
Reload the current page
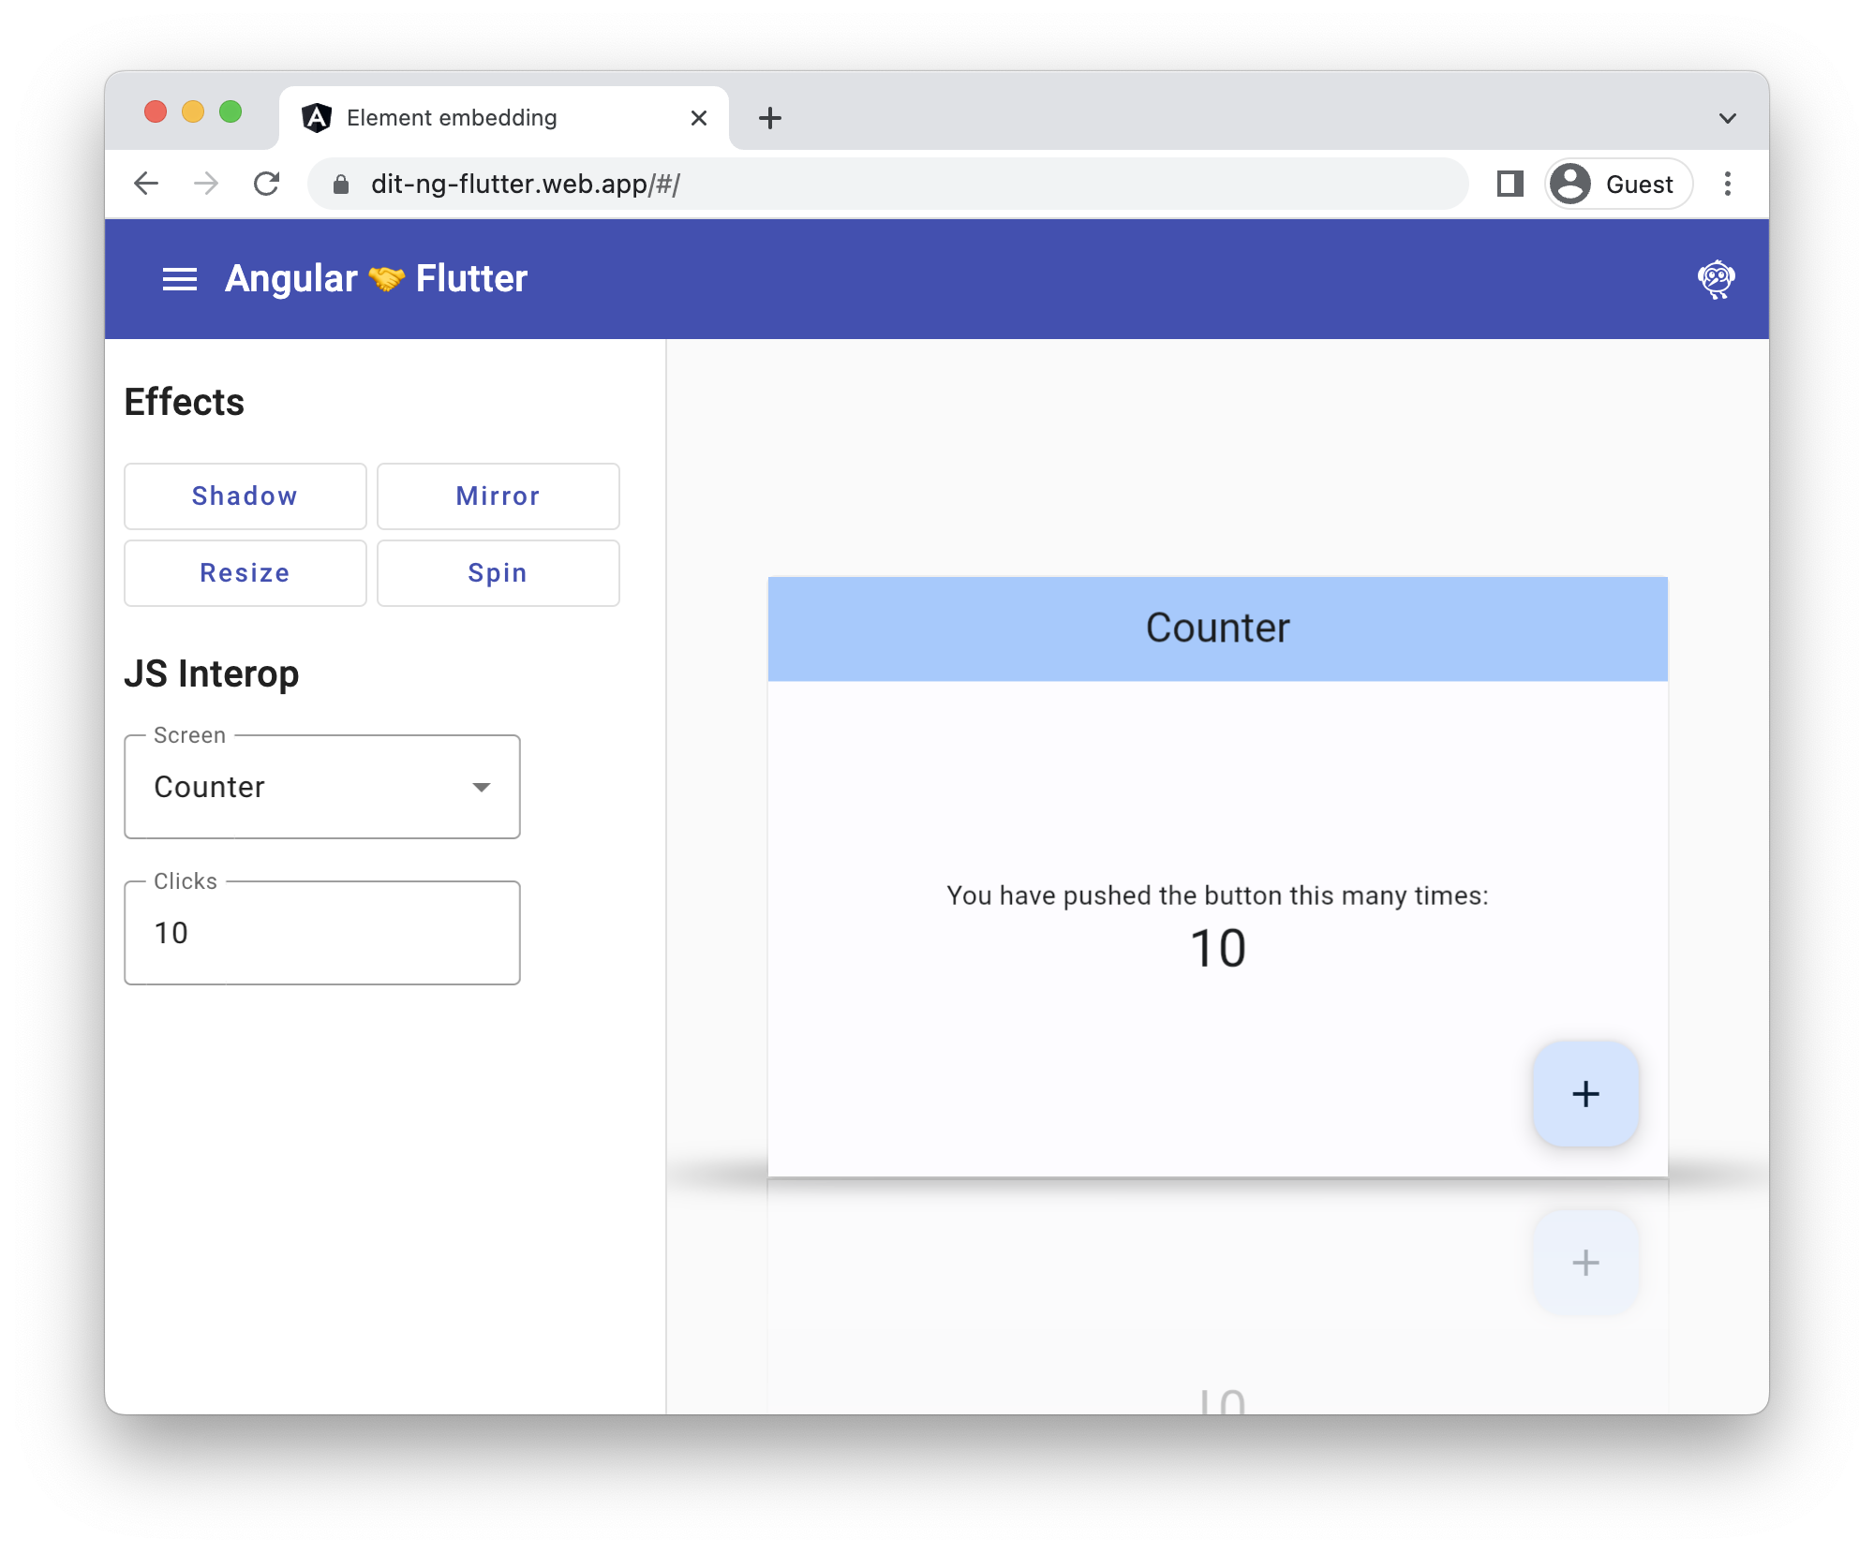tap(267, 184)
